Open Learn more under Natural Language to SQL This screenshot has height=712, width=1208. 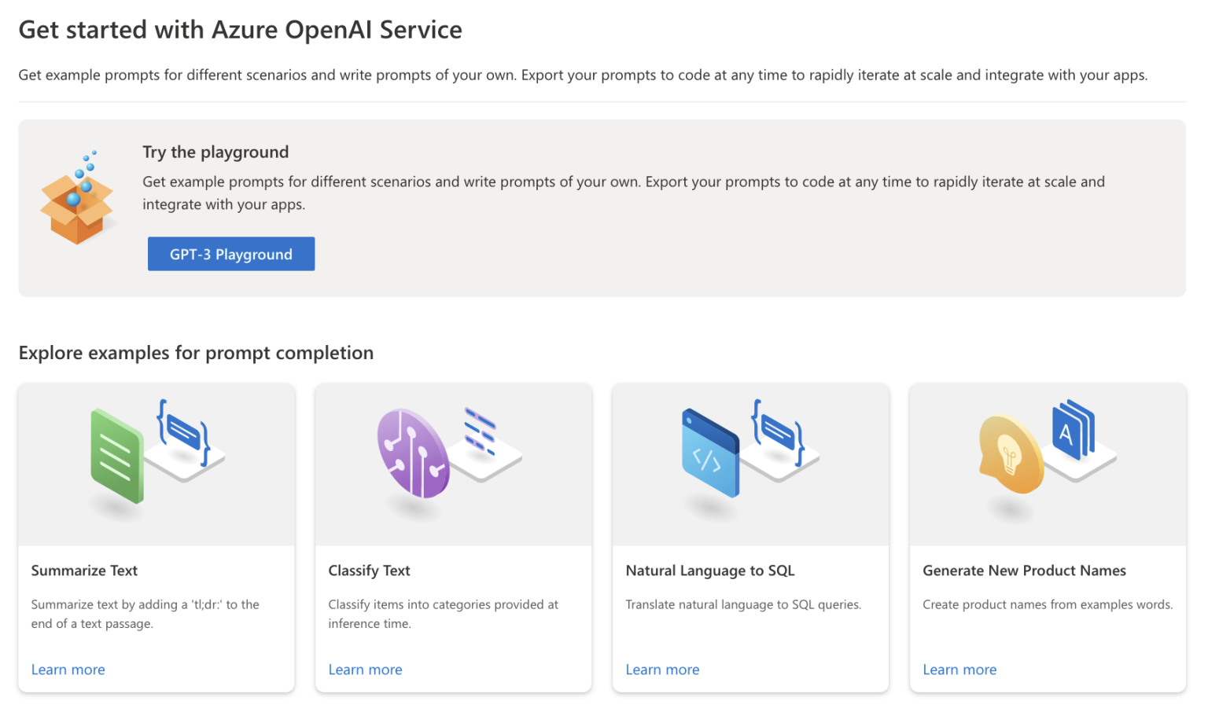point(663,670)
